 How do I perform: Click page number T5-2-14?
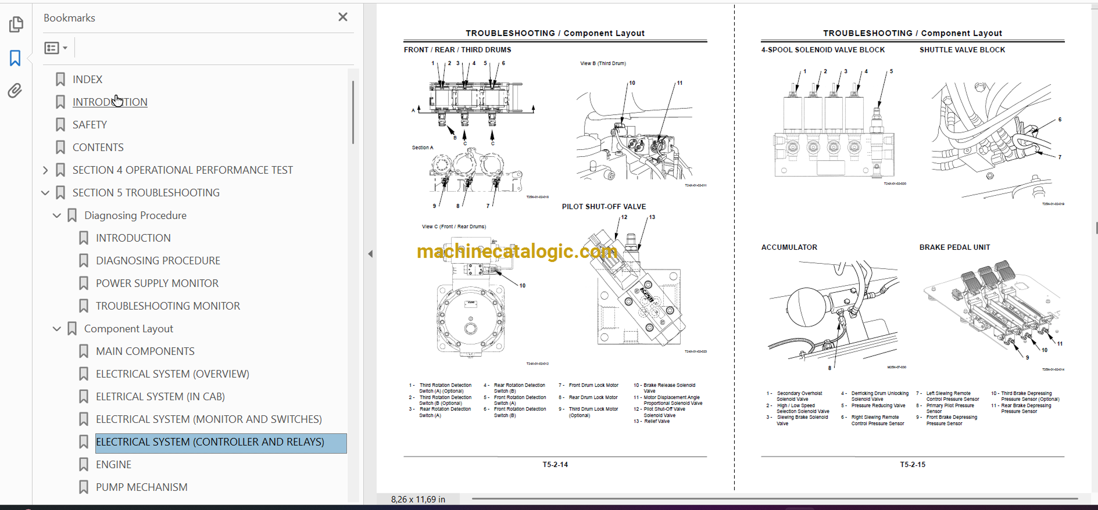[x=555, y=465]
